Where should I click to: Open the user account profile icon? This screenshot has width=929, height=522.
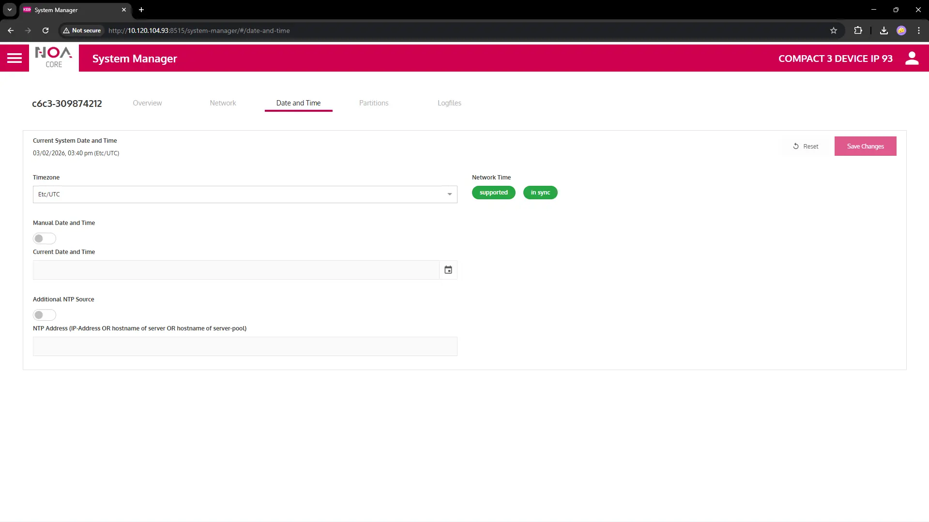coord(912,59)
